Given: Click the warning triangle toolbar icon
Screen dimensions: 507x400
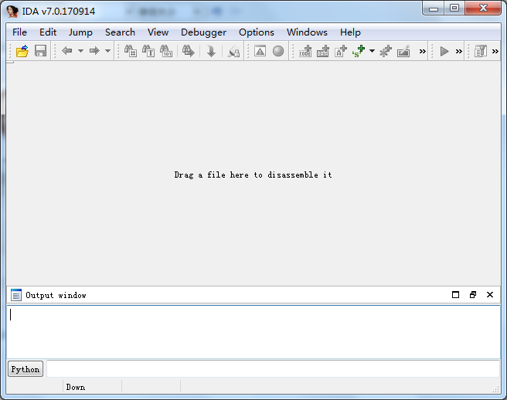Looking at the screenshot, I should (260, 51).
